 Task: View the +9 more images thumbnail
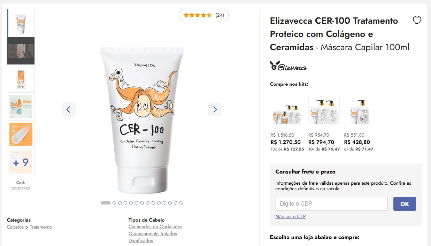point(21,162)
